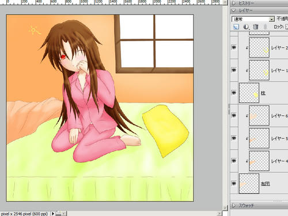Screen dimensions: 288x216
Task: Click the レイヤー 4 layer name
Action: point(279,161)
